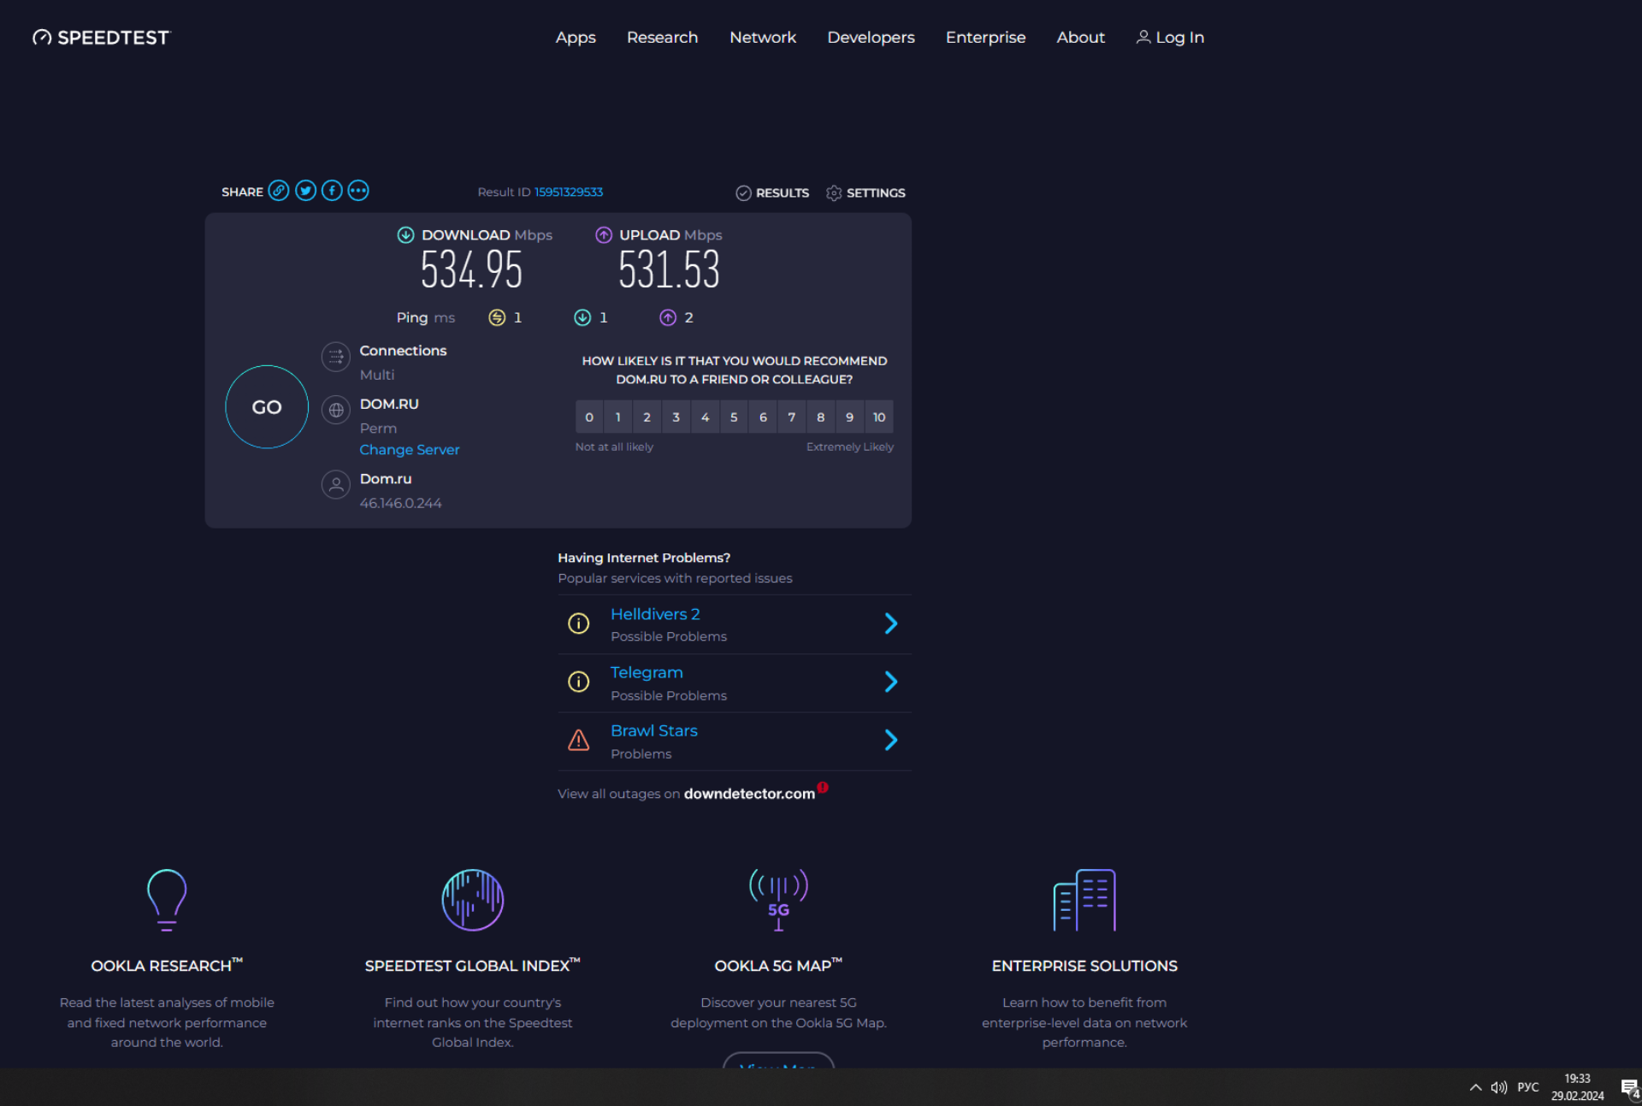The width and height of the screenshot is (1642, 1106).
Task: Click the Speedtest Global Index globe icon
Action: click(472, 900)
